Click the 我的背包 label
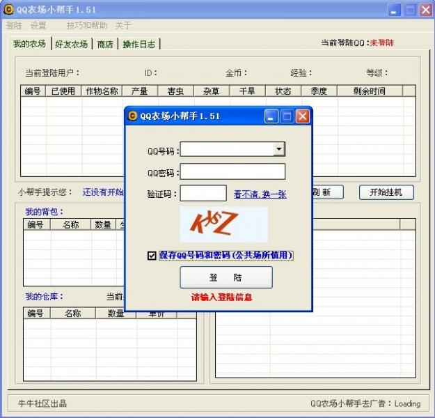 (x=45, y=212)
